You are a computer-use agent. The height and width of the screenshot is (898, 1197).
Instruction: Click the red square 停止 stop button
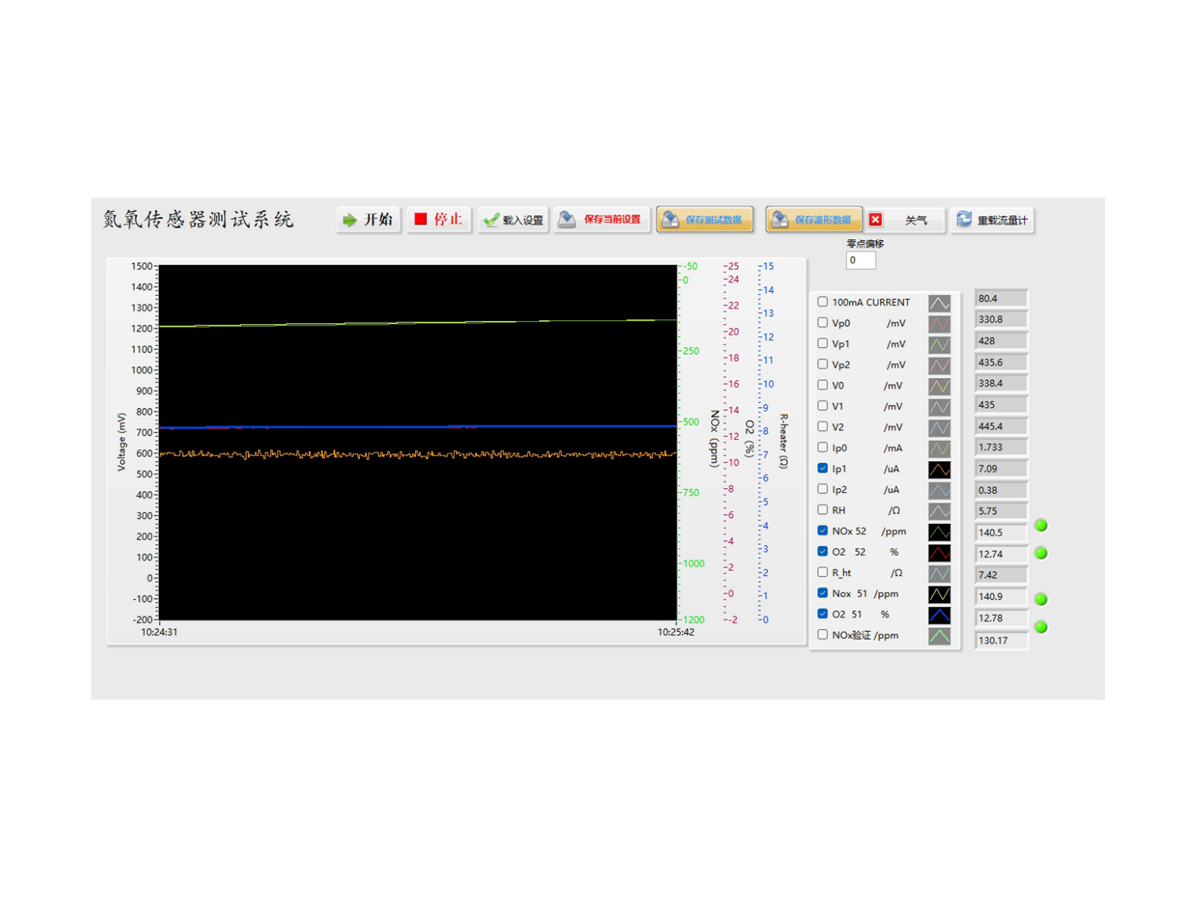pyautogui.click(x=439, y=219)
